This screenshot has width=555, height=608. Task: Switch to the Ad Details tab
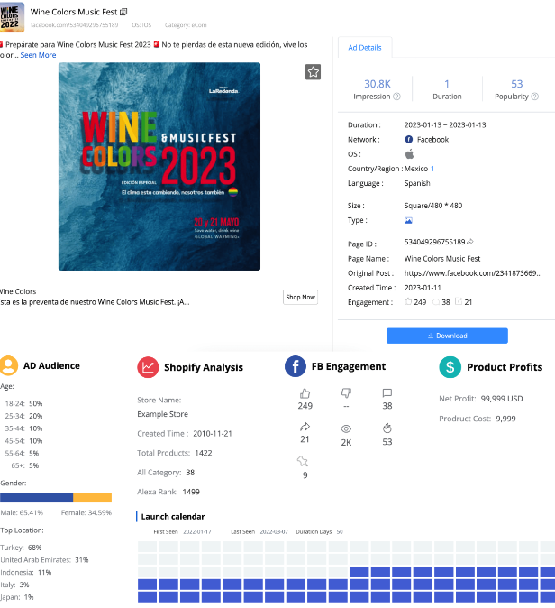[x=365, y=47]
